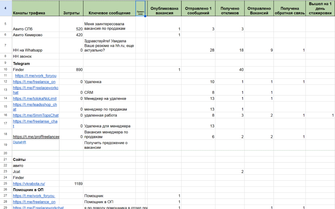The width and height of the screenshot is (335, 209).
Task: Select the 'Затраты' header cell
Action: tap(71, 8)
